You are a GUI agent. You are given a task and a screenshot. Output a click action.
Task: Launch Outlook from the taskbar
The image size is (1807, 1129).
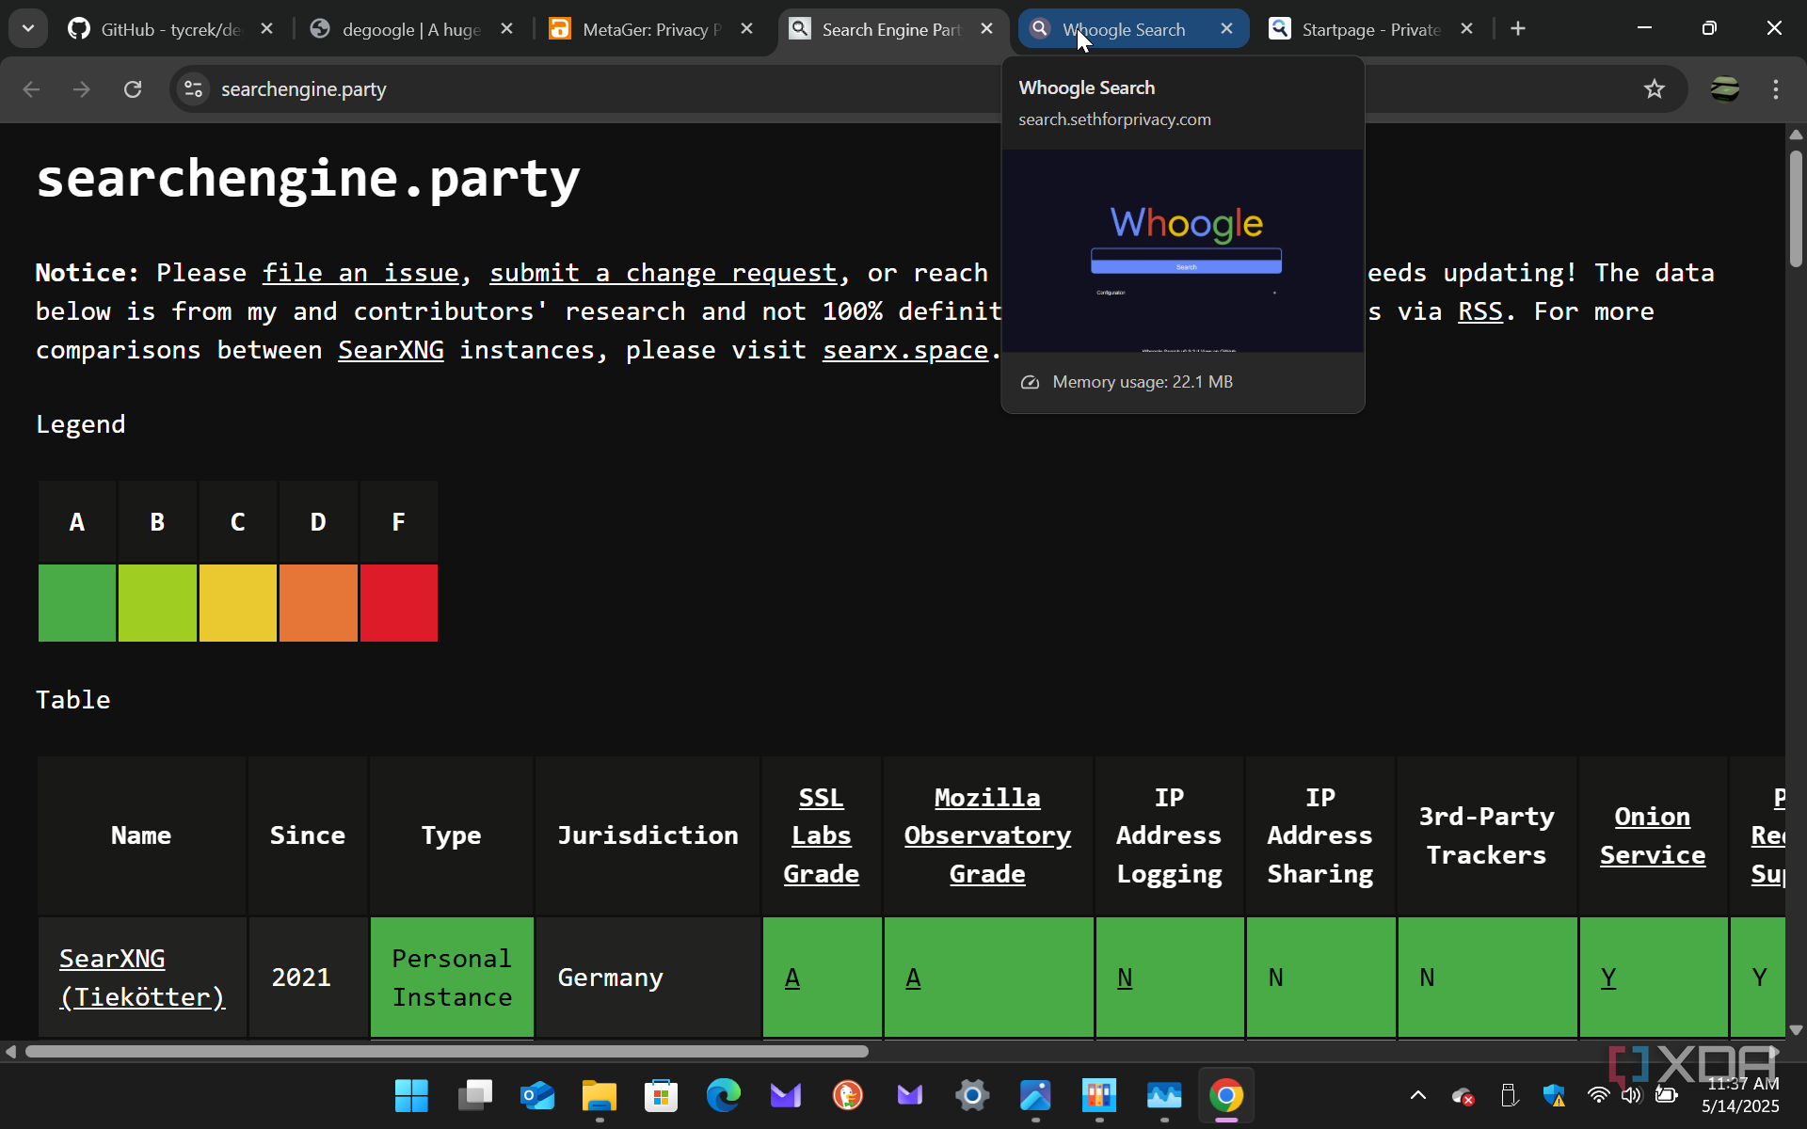click(x=537, y=1095)
